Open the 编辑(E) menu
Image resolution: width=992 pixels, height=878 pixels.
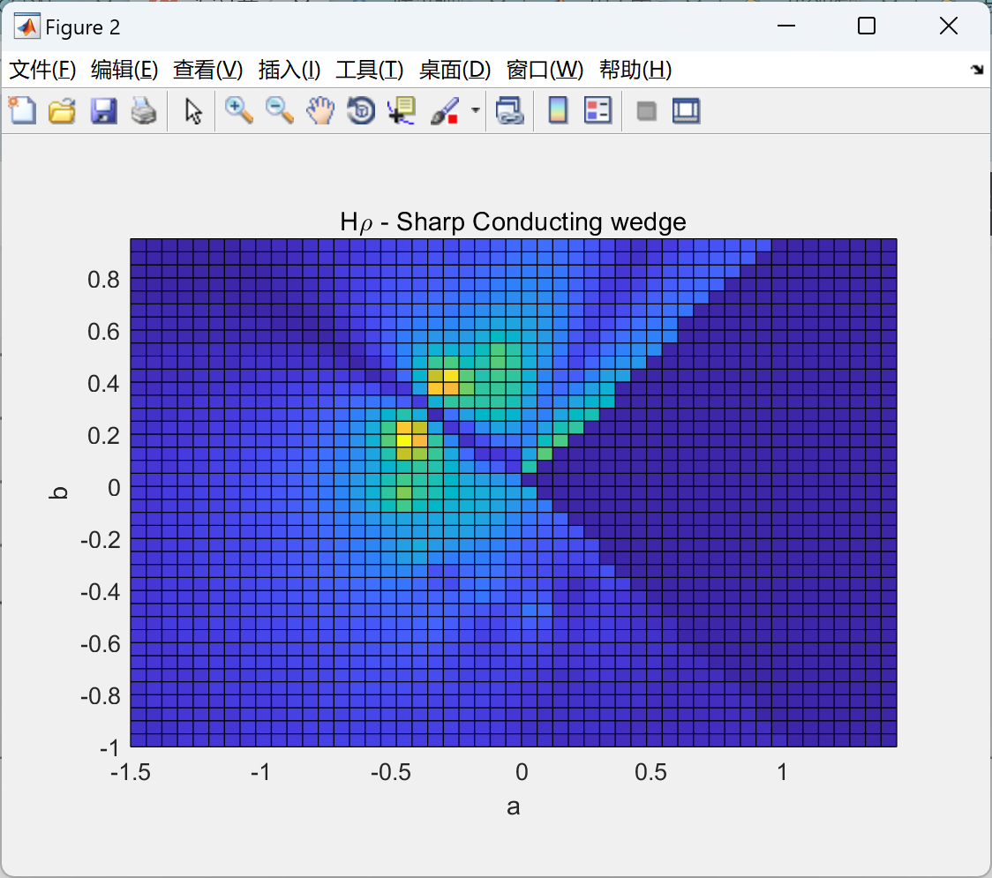point(124,70)
